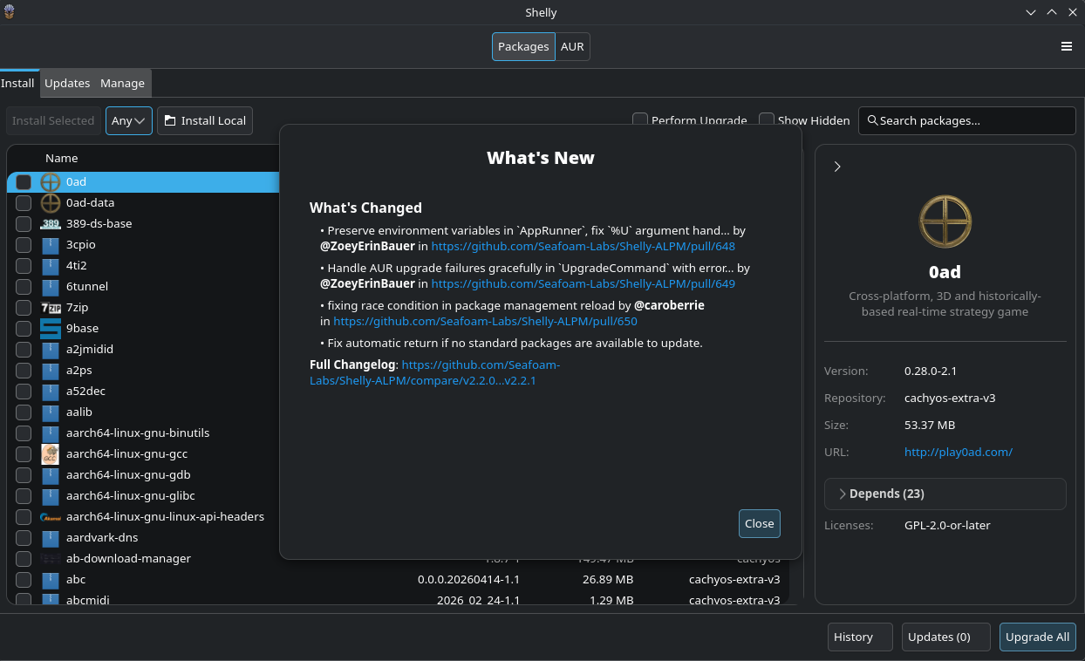
Task: Open pull request 648 link
Action: [583, 246]
